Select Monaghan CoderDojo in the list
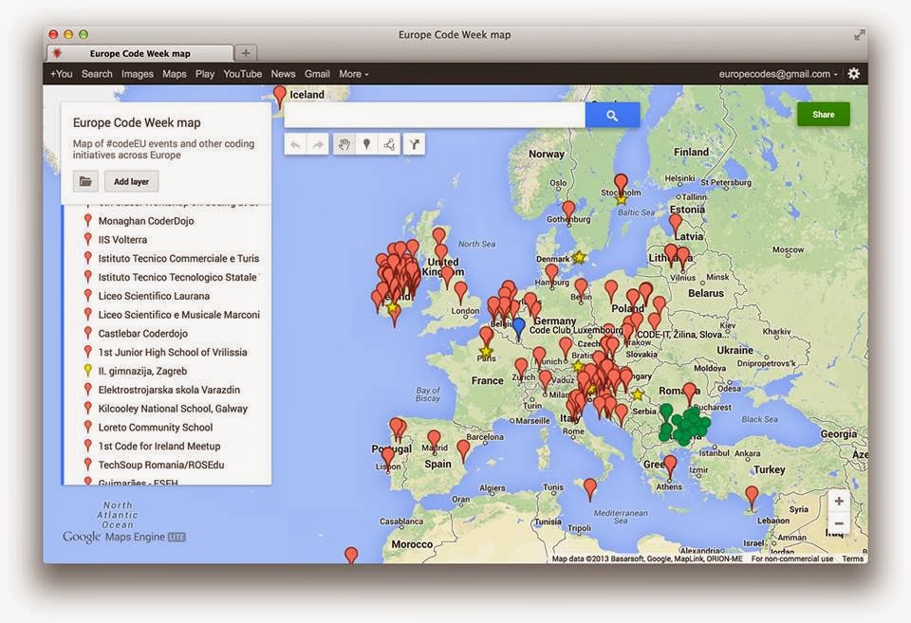The width and height of the screenshot is (911, 623). [146, 221]
